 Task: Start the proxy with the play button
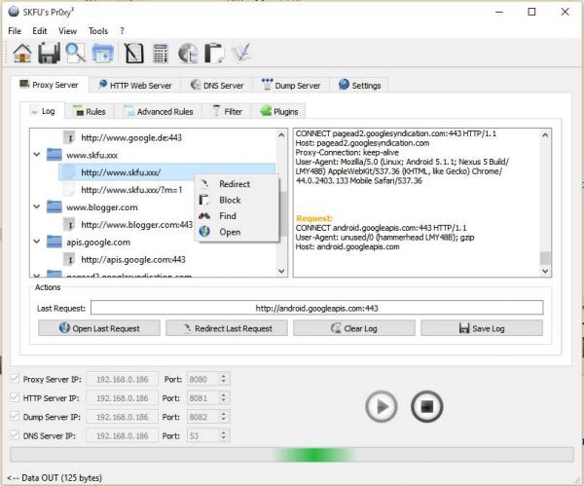[382, 406]
